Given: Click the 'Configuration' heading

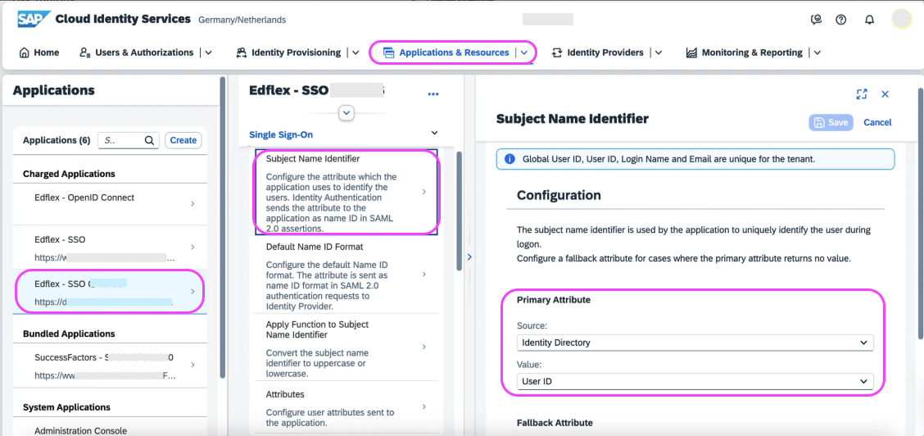Looking at the screenshot, I should pos(559,195).
